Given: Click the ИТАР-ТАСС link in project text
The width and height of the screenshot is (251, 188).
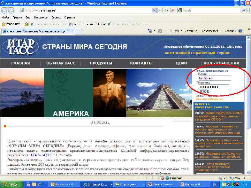Looking at the screenshot, I should pos(41,155).
